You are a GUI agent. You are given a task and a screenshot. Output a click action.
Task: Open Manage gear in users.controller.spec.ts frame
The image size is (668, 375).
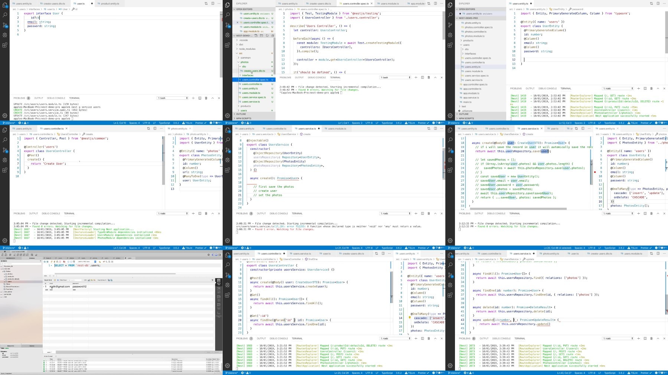pos(227,116)
